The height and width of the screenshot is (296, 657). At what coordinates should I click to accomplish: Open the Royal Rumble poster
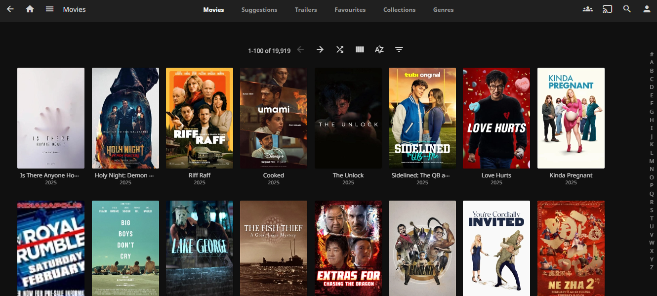tap(51, 248)
